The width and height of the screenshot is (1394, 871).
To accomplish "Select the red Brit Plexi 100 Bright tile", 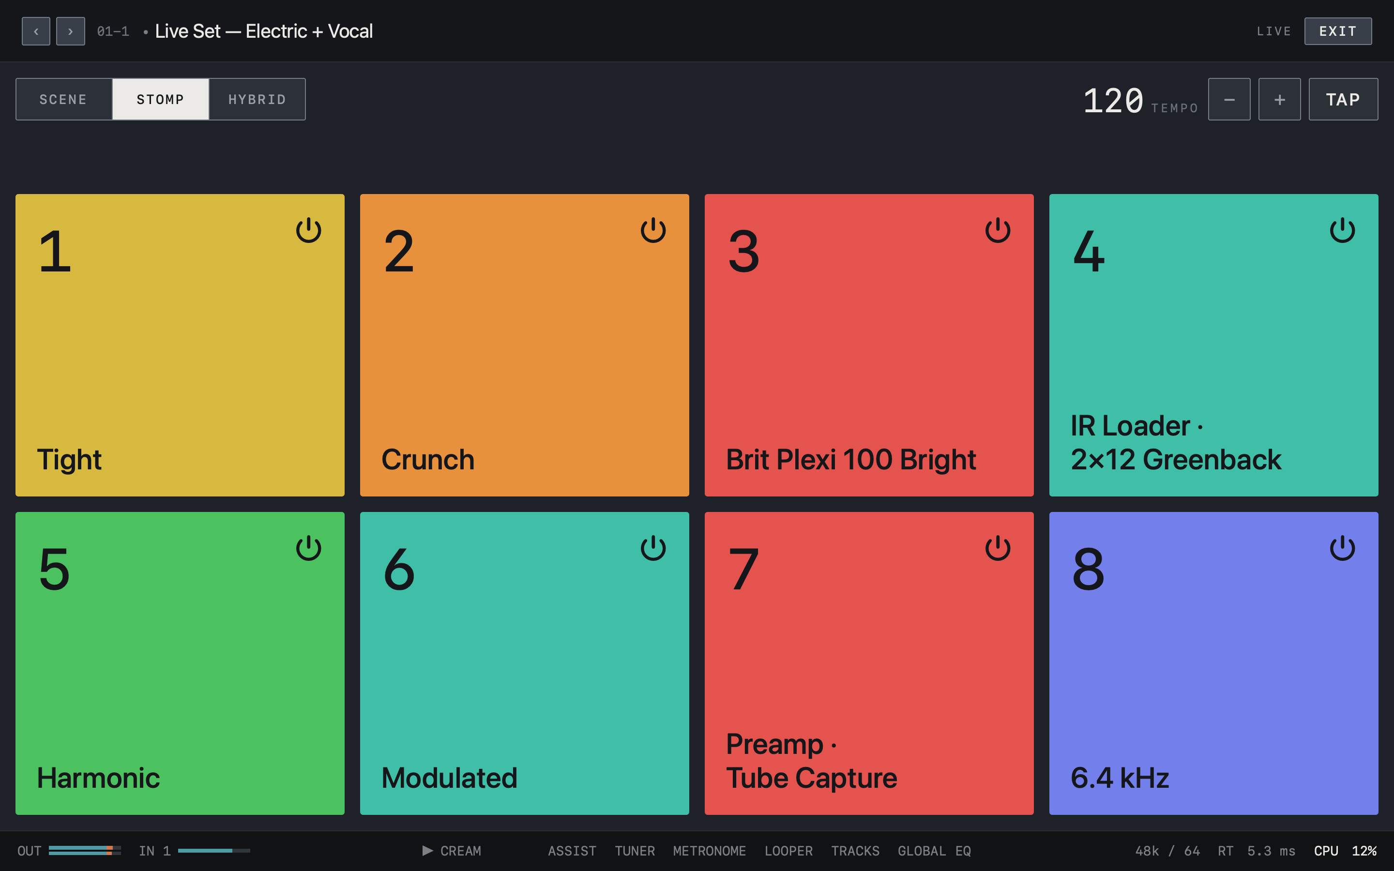I will click(x=869, y=345).
